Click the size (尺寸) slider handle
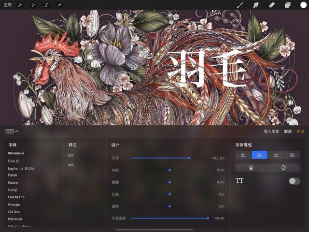309x232 pixels. pos(189,158)
